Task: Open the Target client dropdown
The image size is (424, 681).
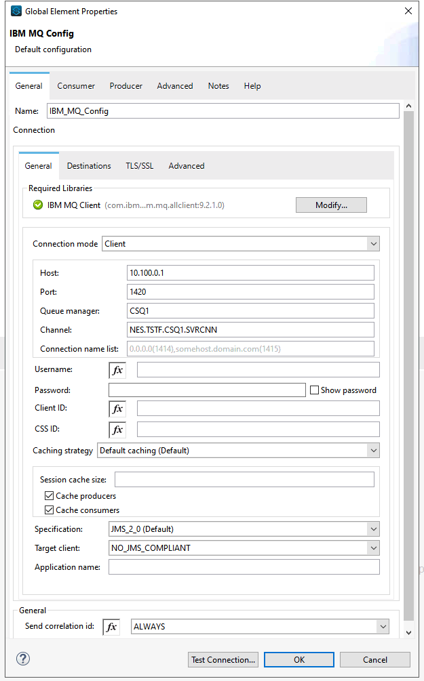Action: (x=244, y=548)
